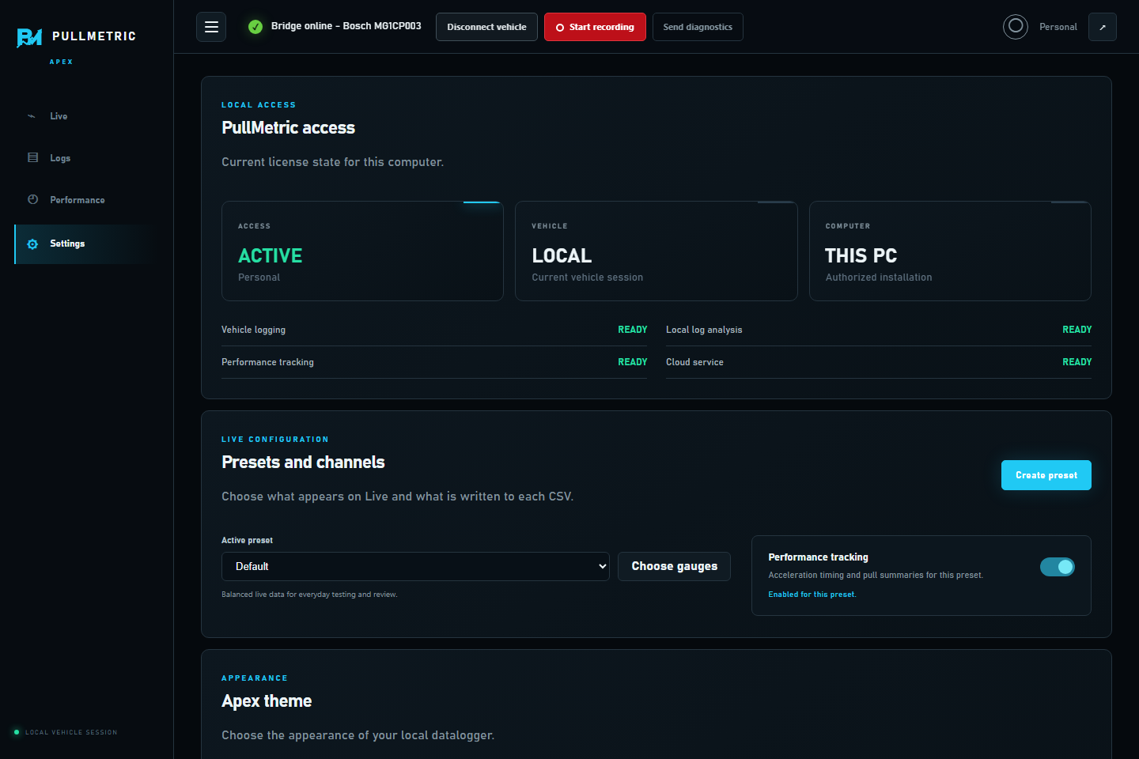Open the hamburger menu button
The height and width of the screenshot is (759, 1139).
[211, 27]
